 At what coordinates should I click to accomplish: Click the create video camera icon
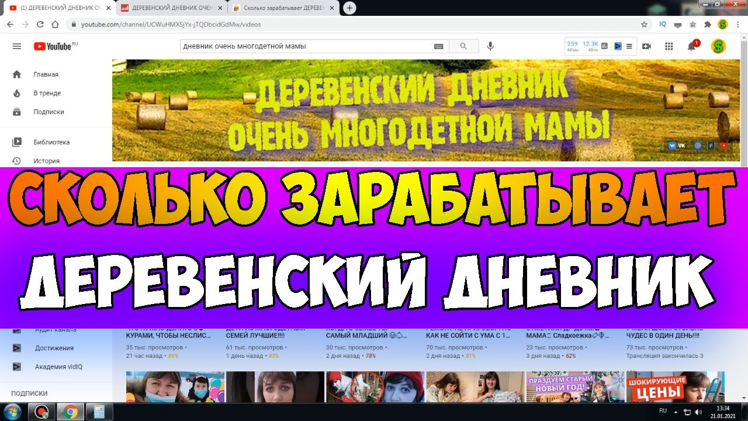[646, 46]
